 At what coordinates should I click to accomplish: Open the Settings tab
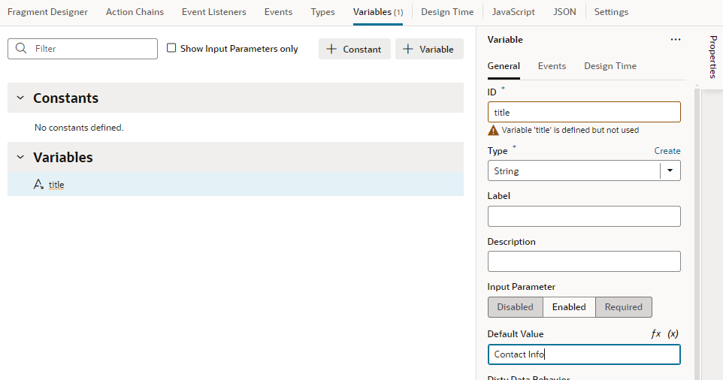611,12
